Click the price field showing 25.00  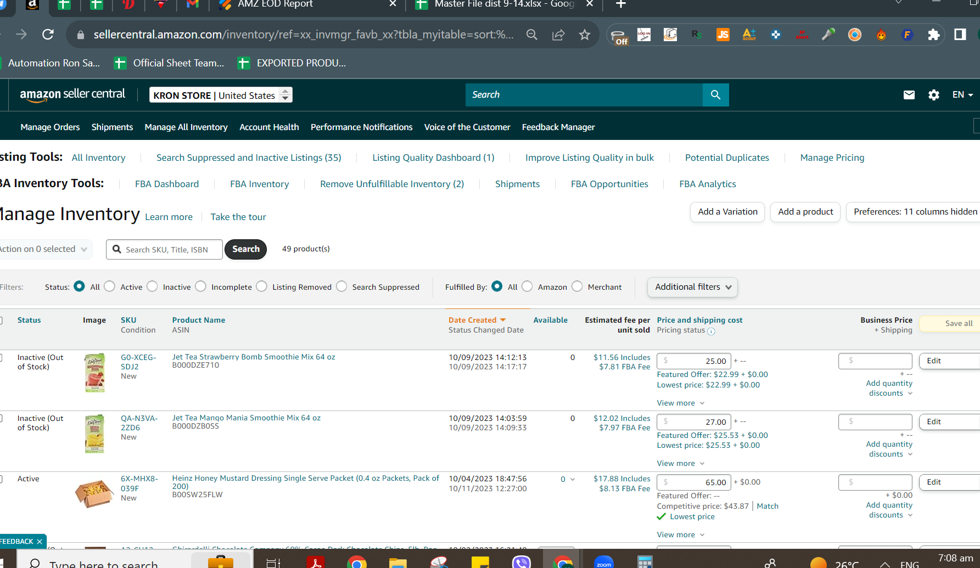694,361
